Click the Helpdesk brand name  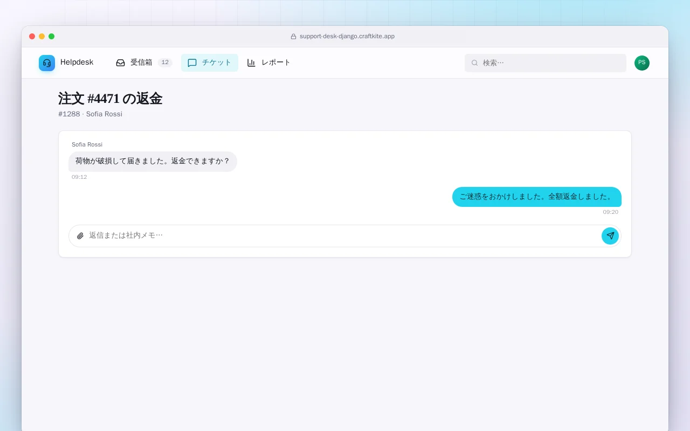77,62
